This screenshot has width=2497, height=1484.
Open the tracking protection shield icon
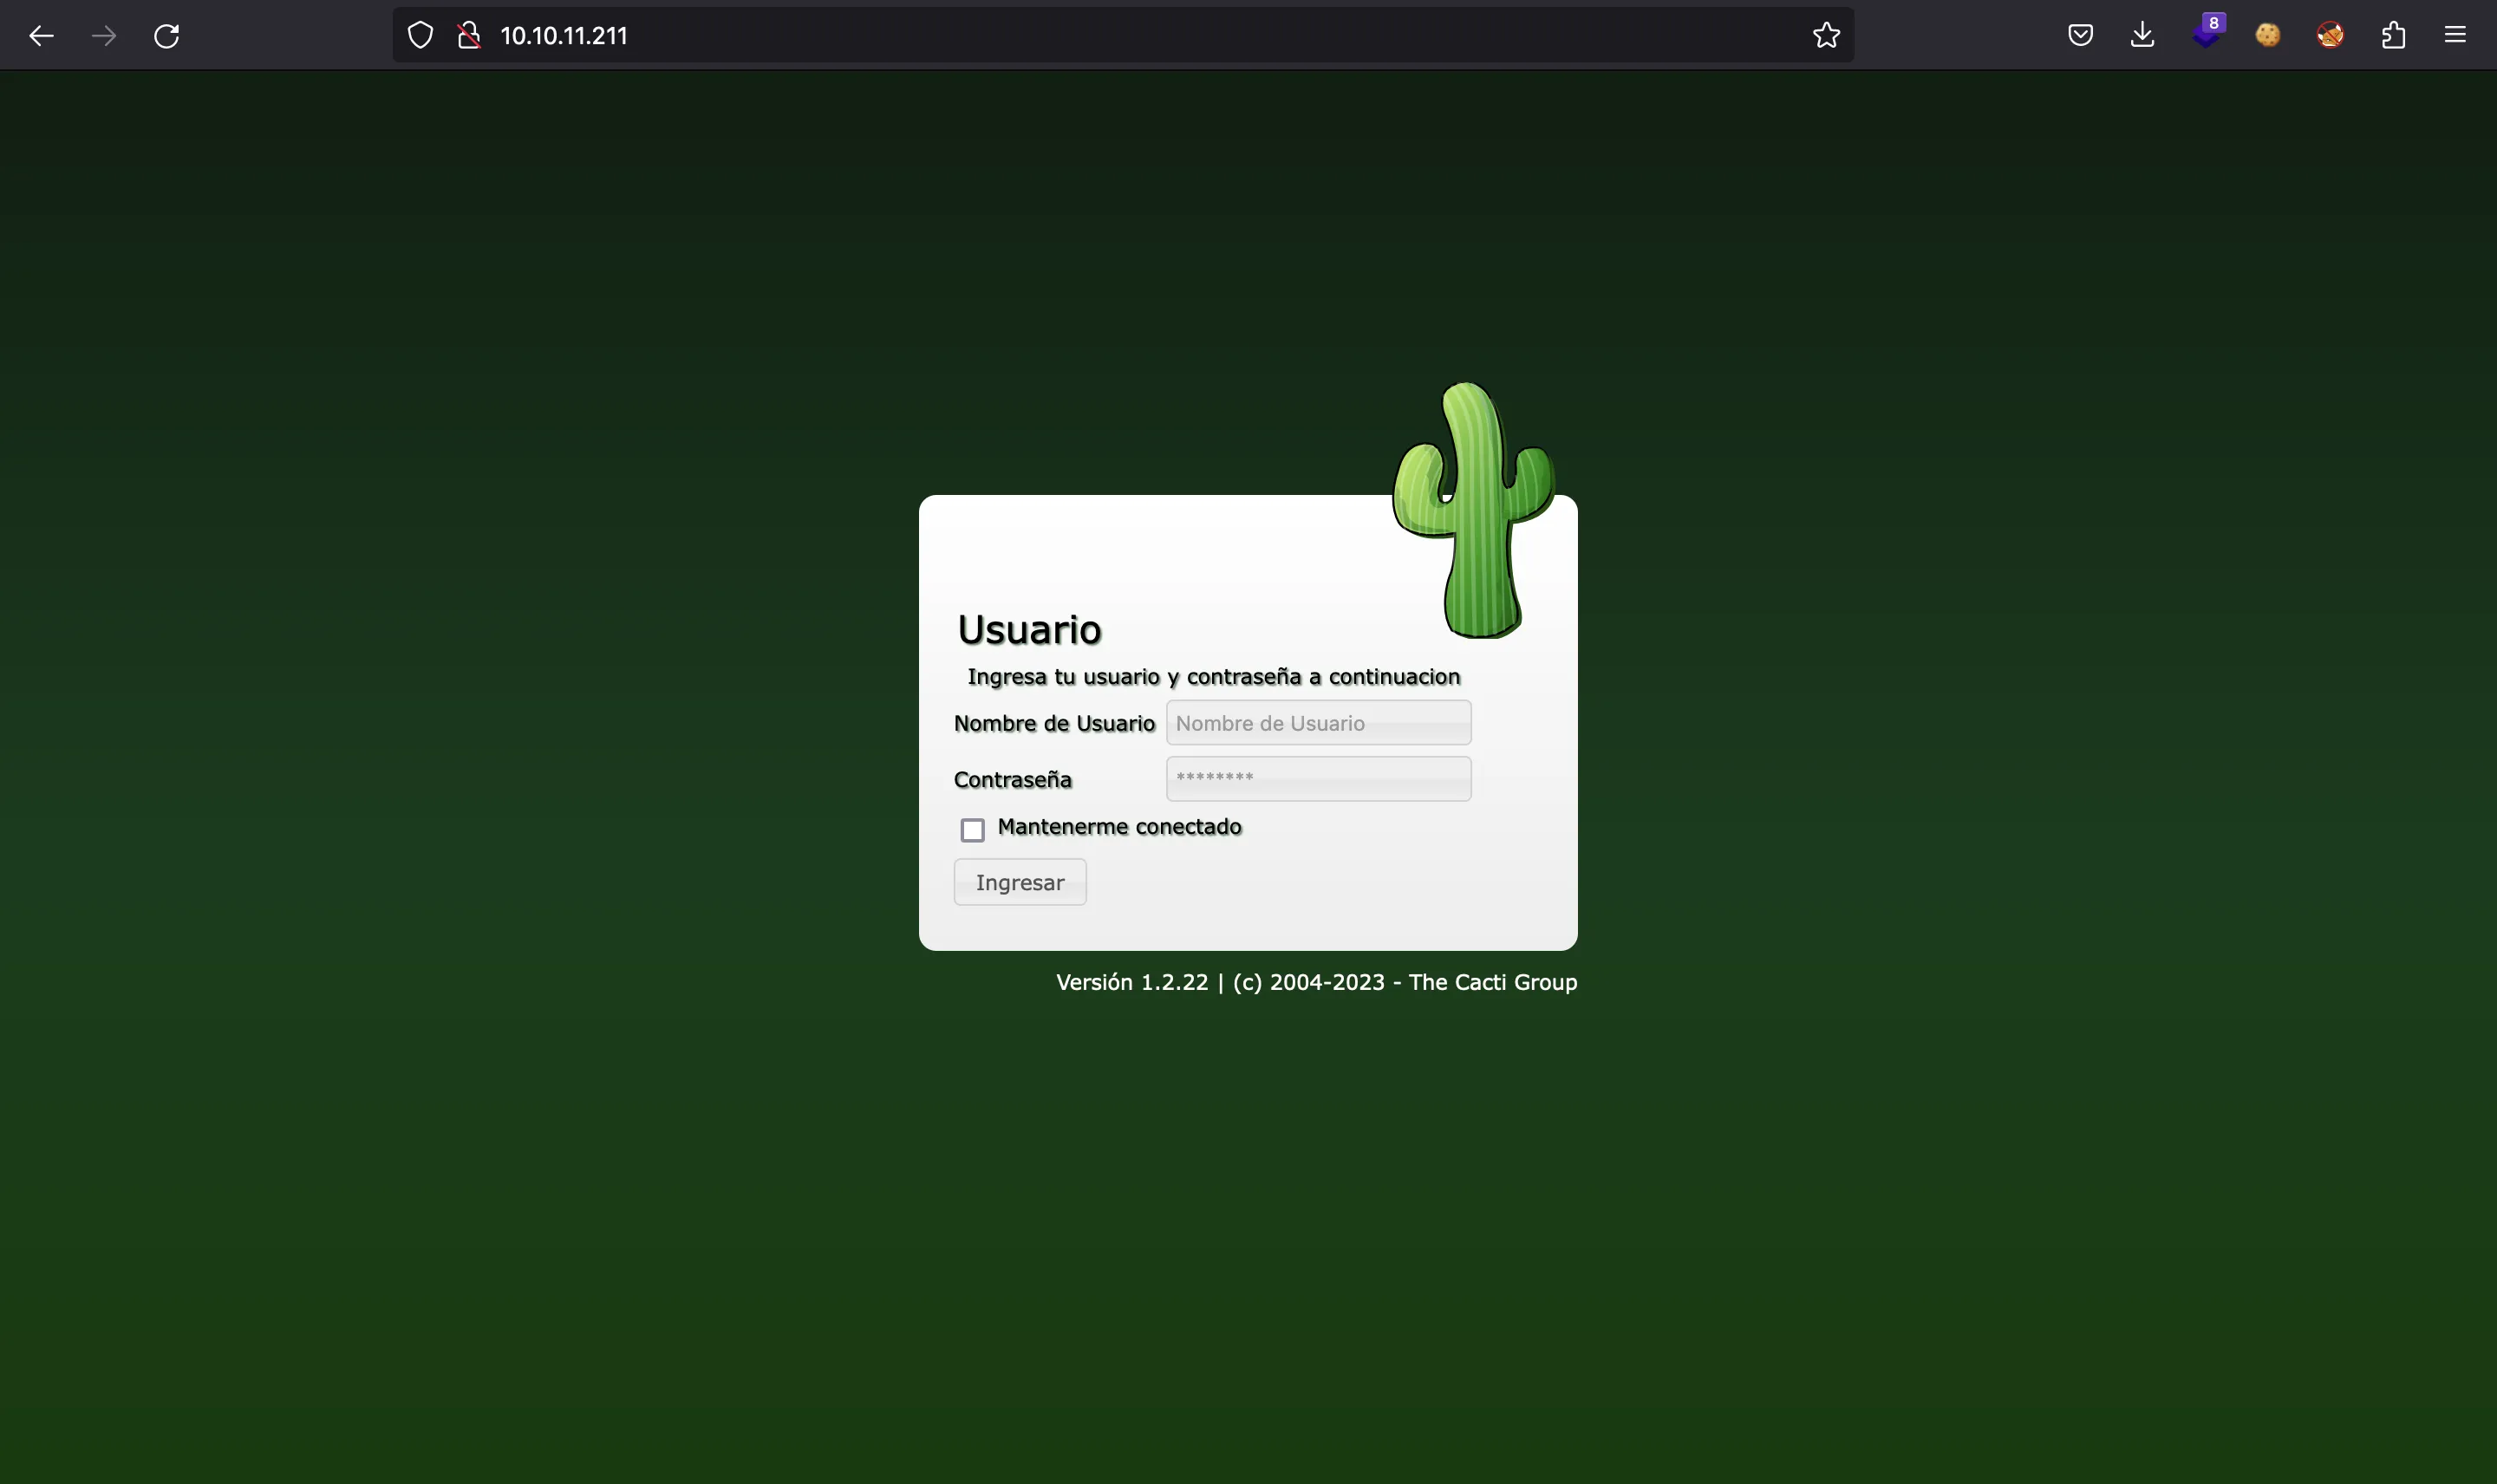click(421, 36)
